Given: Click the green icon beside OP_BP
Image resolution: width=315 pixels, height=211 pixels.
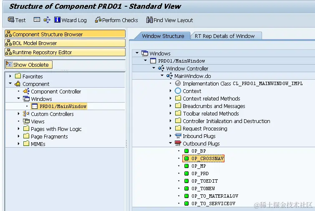Looking at the screenshot, I should click(x=186, y=151).
